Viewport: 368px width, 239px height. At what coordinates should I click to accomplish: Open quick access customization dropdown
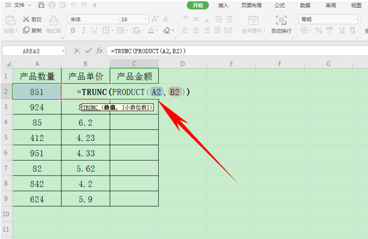[x=95, y=5]
